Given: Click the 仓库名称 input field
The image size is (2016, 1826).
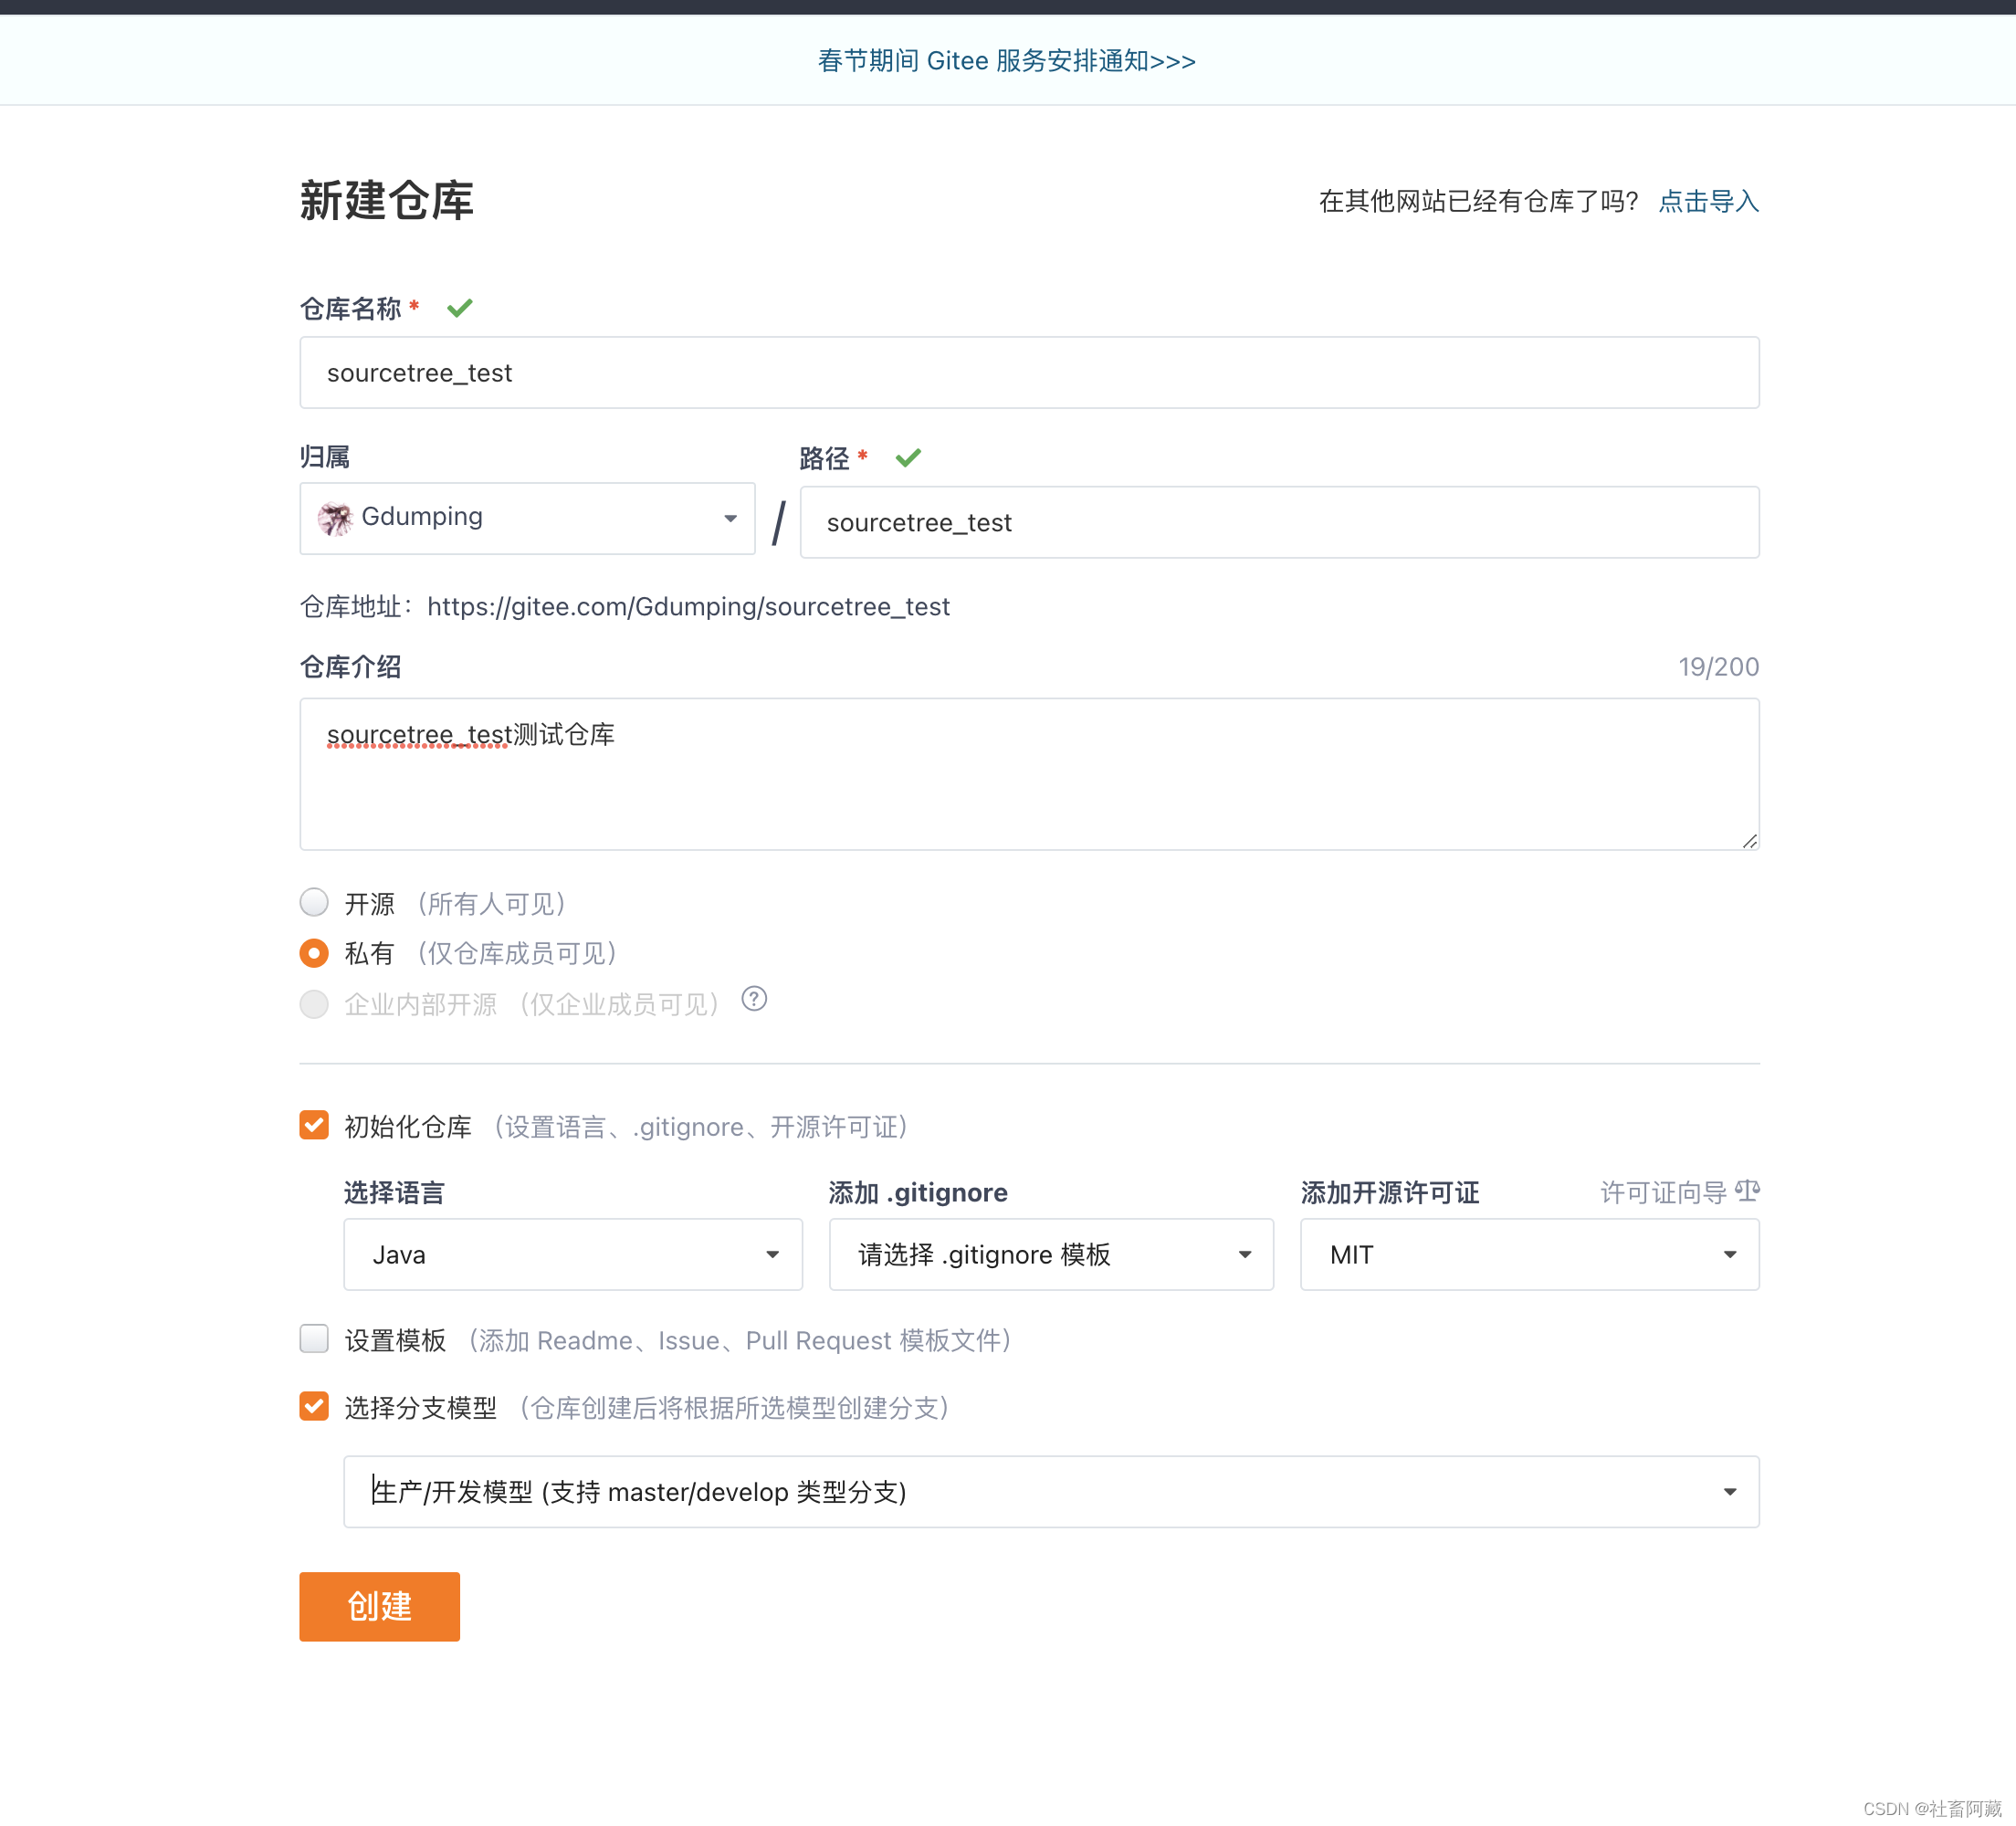Looking at the screenshot, I should pyautogui.click(x=1029, y=372).
